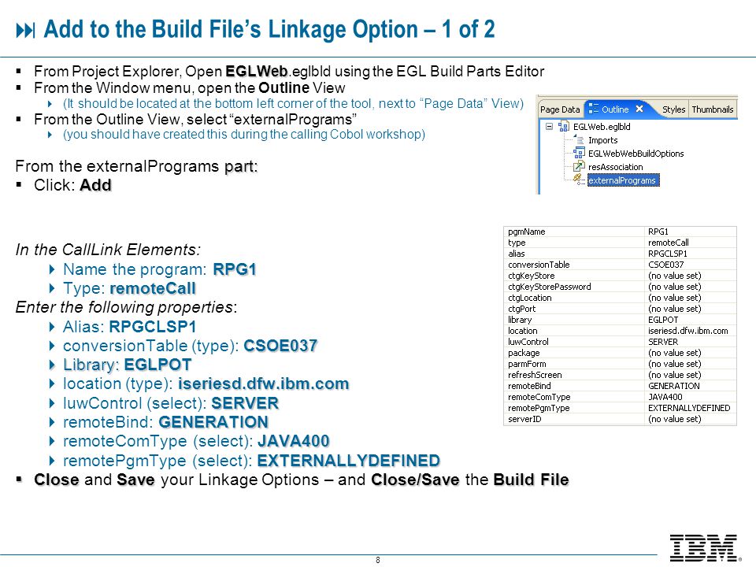This screenshot has width=756, height=567.
Task: Click the parmForm value cell
Action: point(691,364)
